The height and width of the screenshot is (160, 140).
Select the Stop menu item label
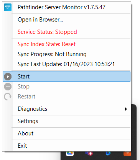coord(23,87)
